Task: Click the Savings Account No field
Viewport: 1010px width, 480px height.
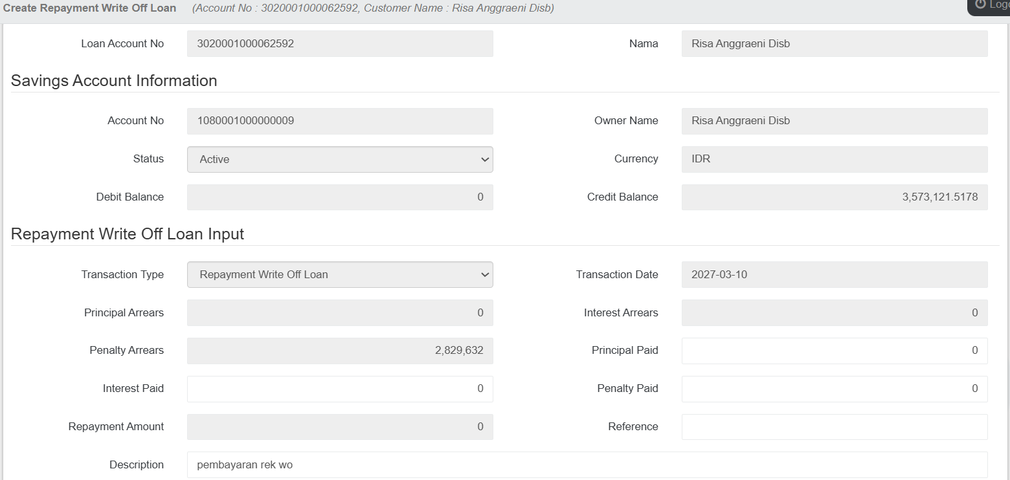Action: pyautogui.click(x=340, y=121)
